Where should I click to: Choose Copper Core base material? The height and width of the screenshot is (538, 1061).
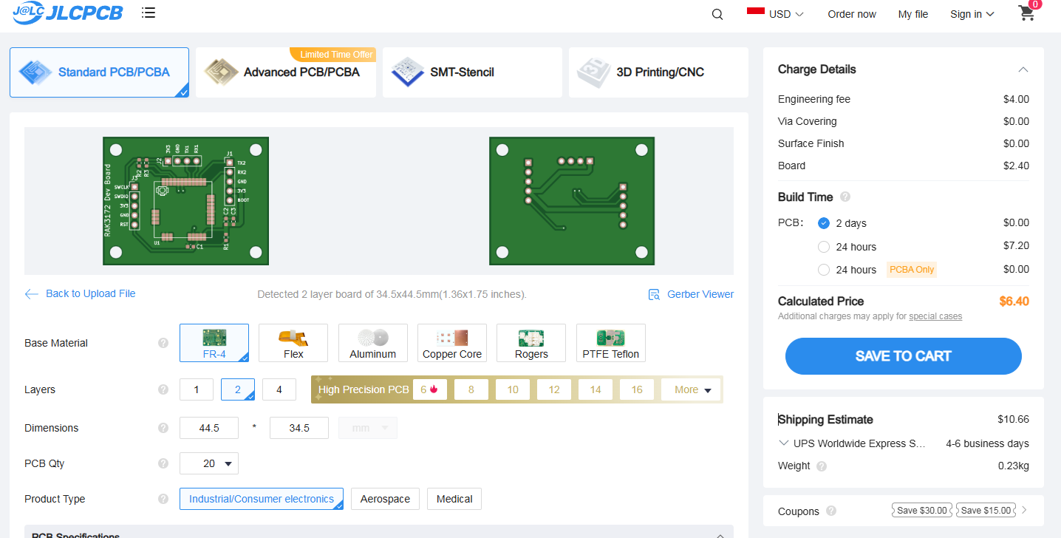452,343
